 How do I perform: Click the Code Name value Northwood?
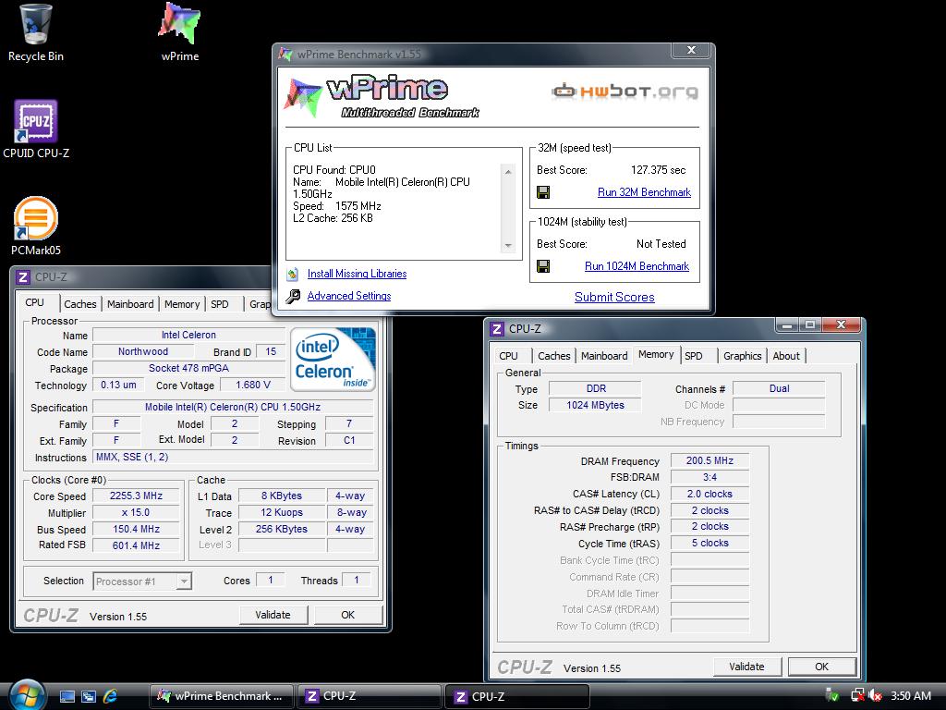tap(143, 352)
